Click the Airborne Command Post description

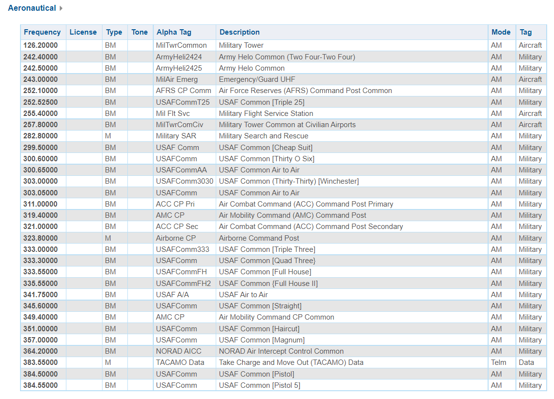(x=259, y=238)
